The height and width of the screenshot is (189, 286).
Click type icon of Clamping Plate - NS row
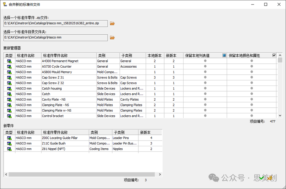click(x=9, y=105)
